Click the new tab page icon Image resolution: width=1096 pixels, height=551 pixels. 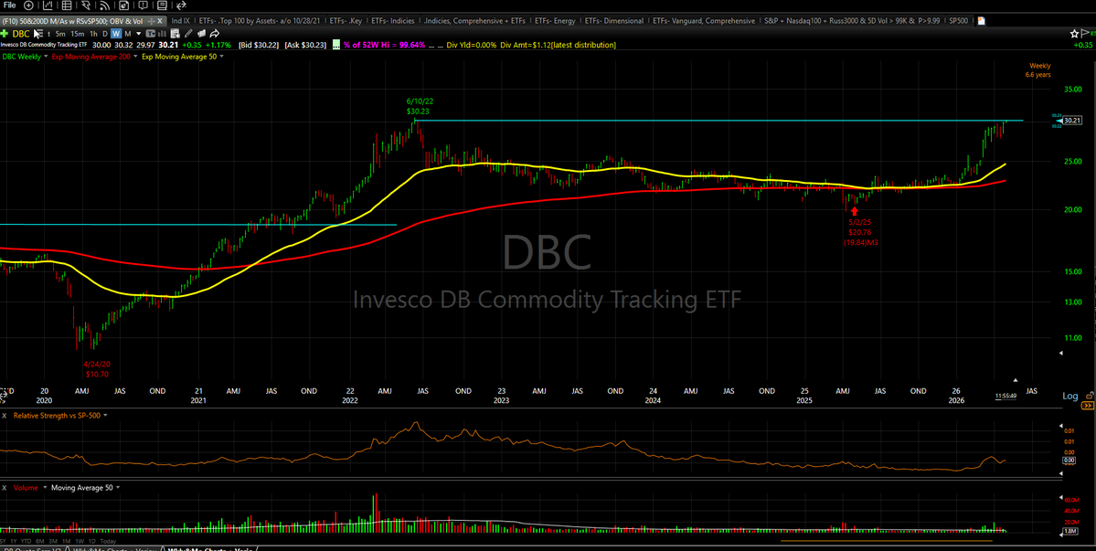click(x=982, y=21)
